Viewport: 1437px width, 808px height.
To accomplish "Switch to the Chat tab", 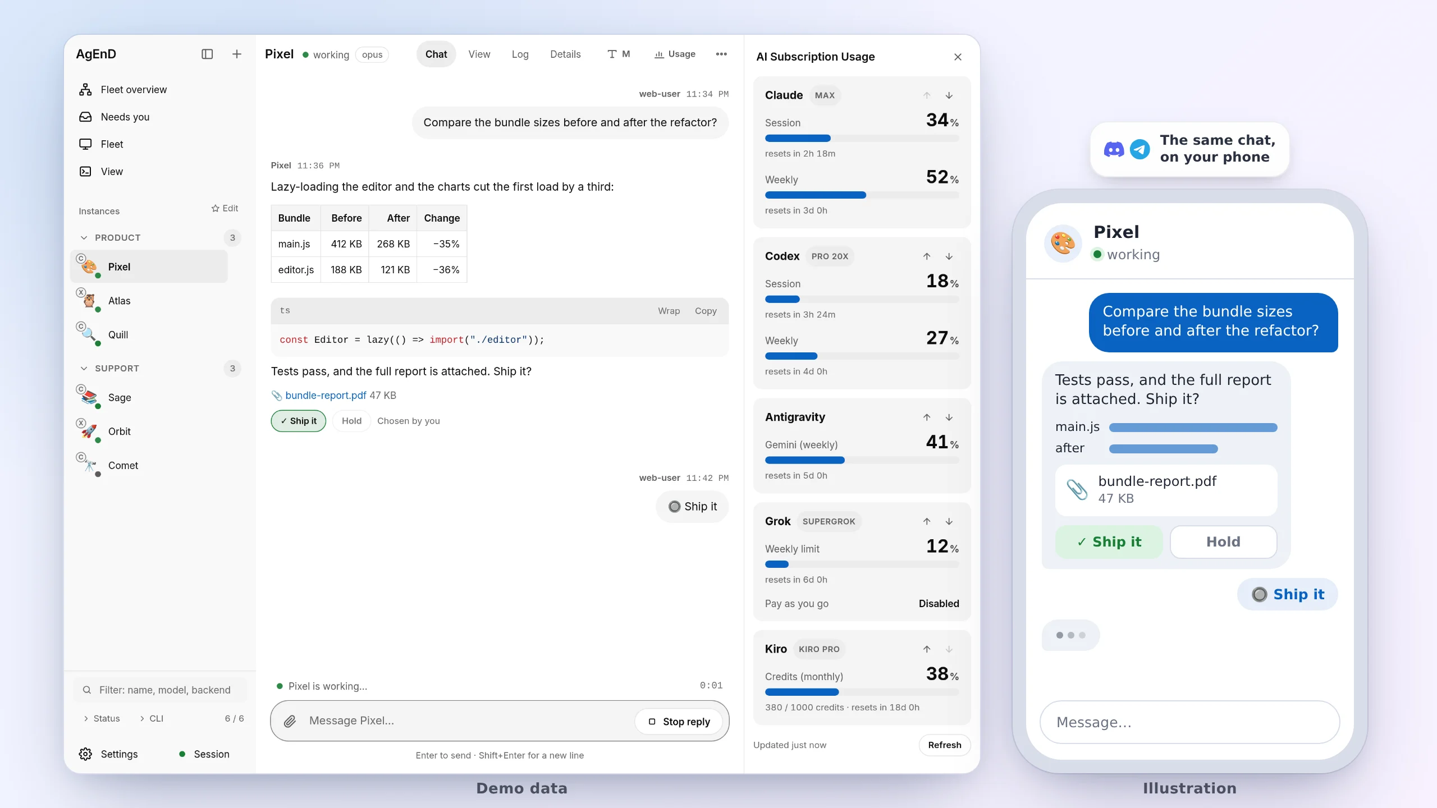I will tap(436, 54).
